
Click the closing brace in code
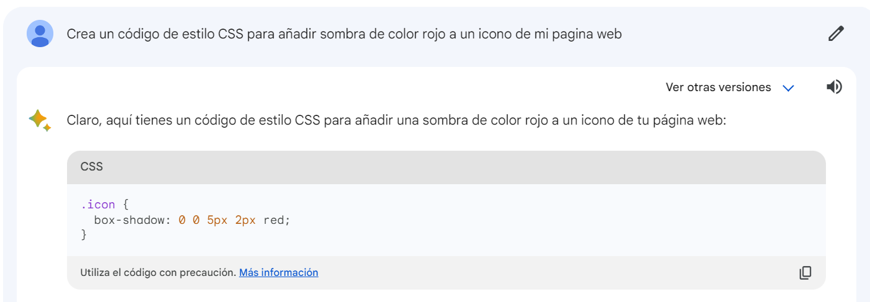coord(84,234)
